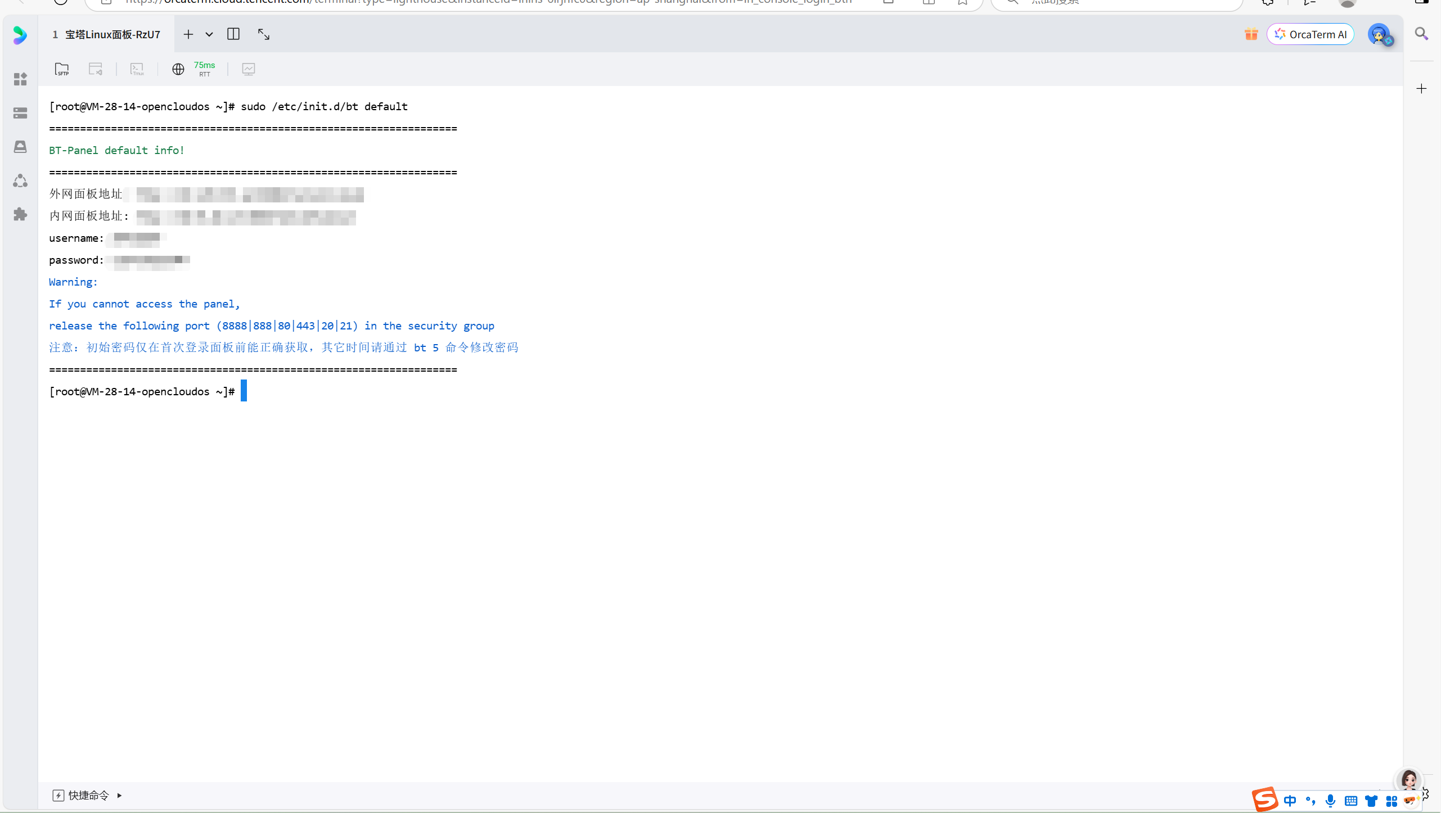This screenshot has height=813, width=1441.
Task: Open the SFTP file manager
Action: (62, 69)
